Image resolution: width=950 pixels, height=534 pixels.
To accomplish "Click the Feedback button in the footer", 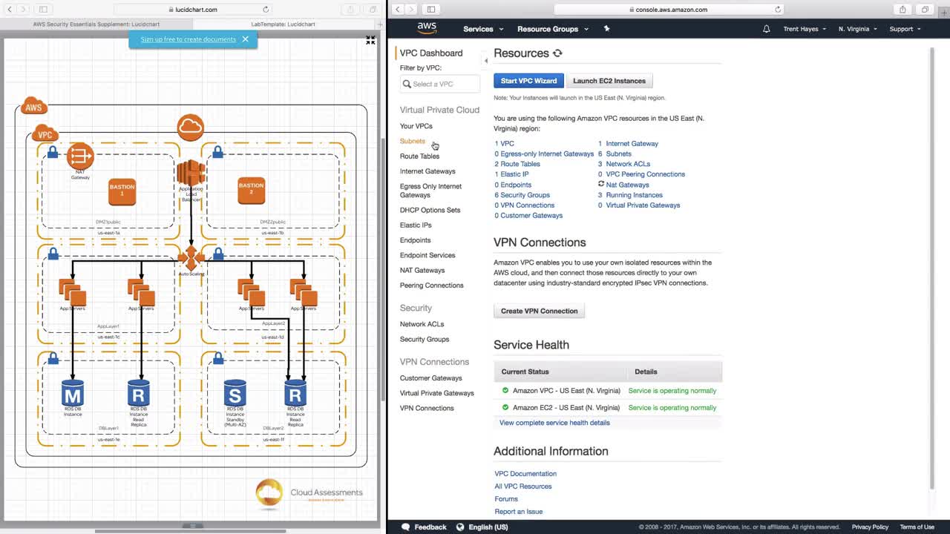I will 424,527.
